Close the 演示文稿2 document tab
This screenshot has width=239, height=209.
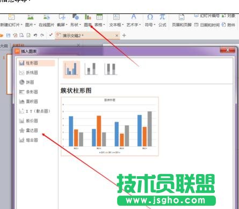click(x=117, y=35)
